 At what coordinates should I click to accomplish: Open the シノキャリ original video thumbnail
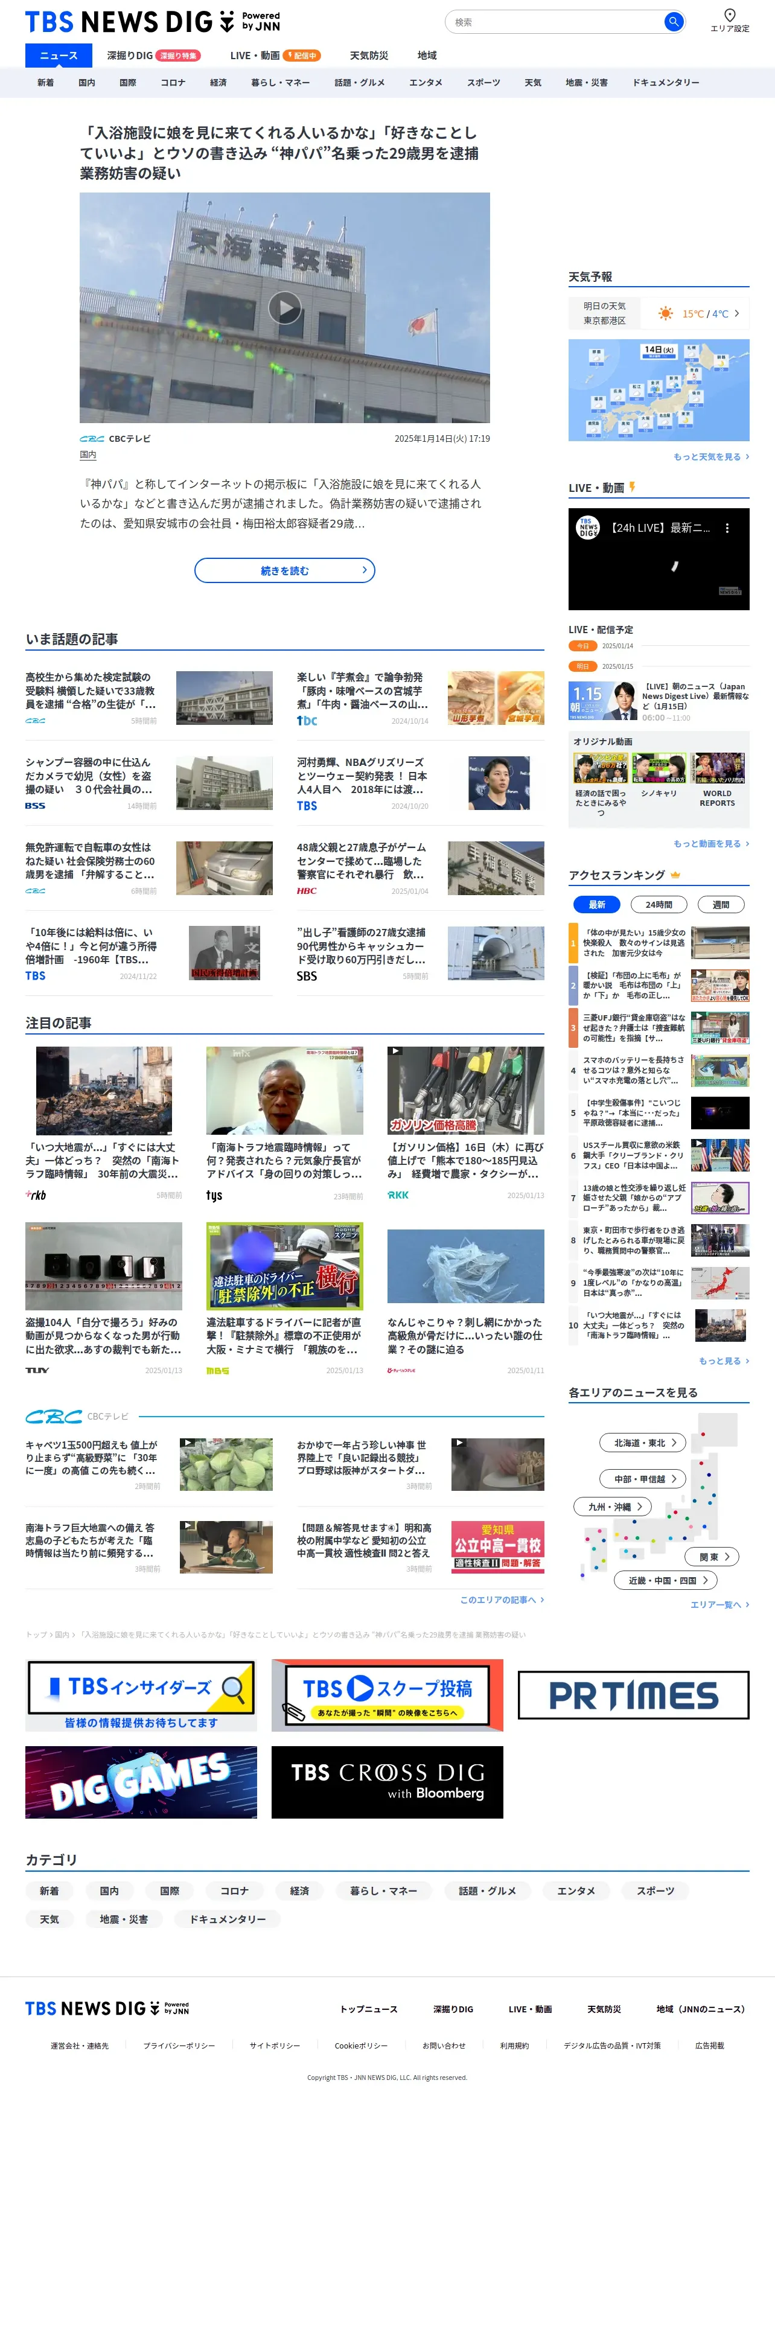pyautogui.click(x=659, y=768)
